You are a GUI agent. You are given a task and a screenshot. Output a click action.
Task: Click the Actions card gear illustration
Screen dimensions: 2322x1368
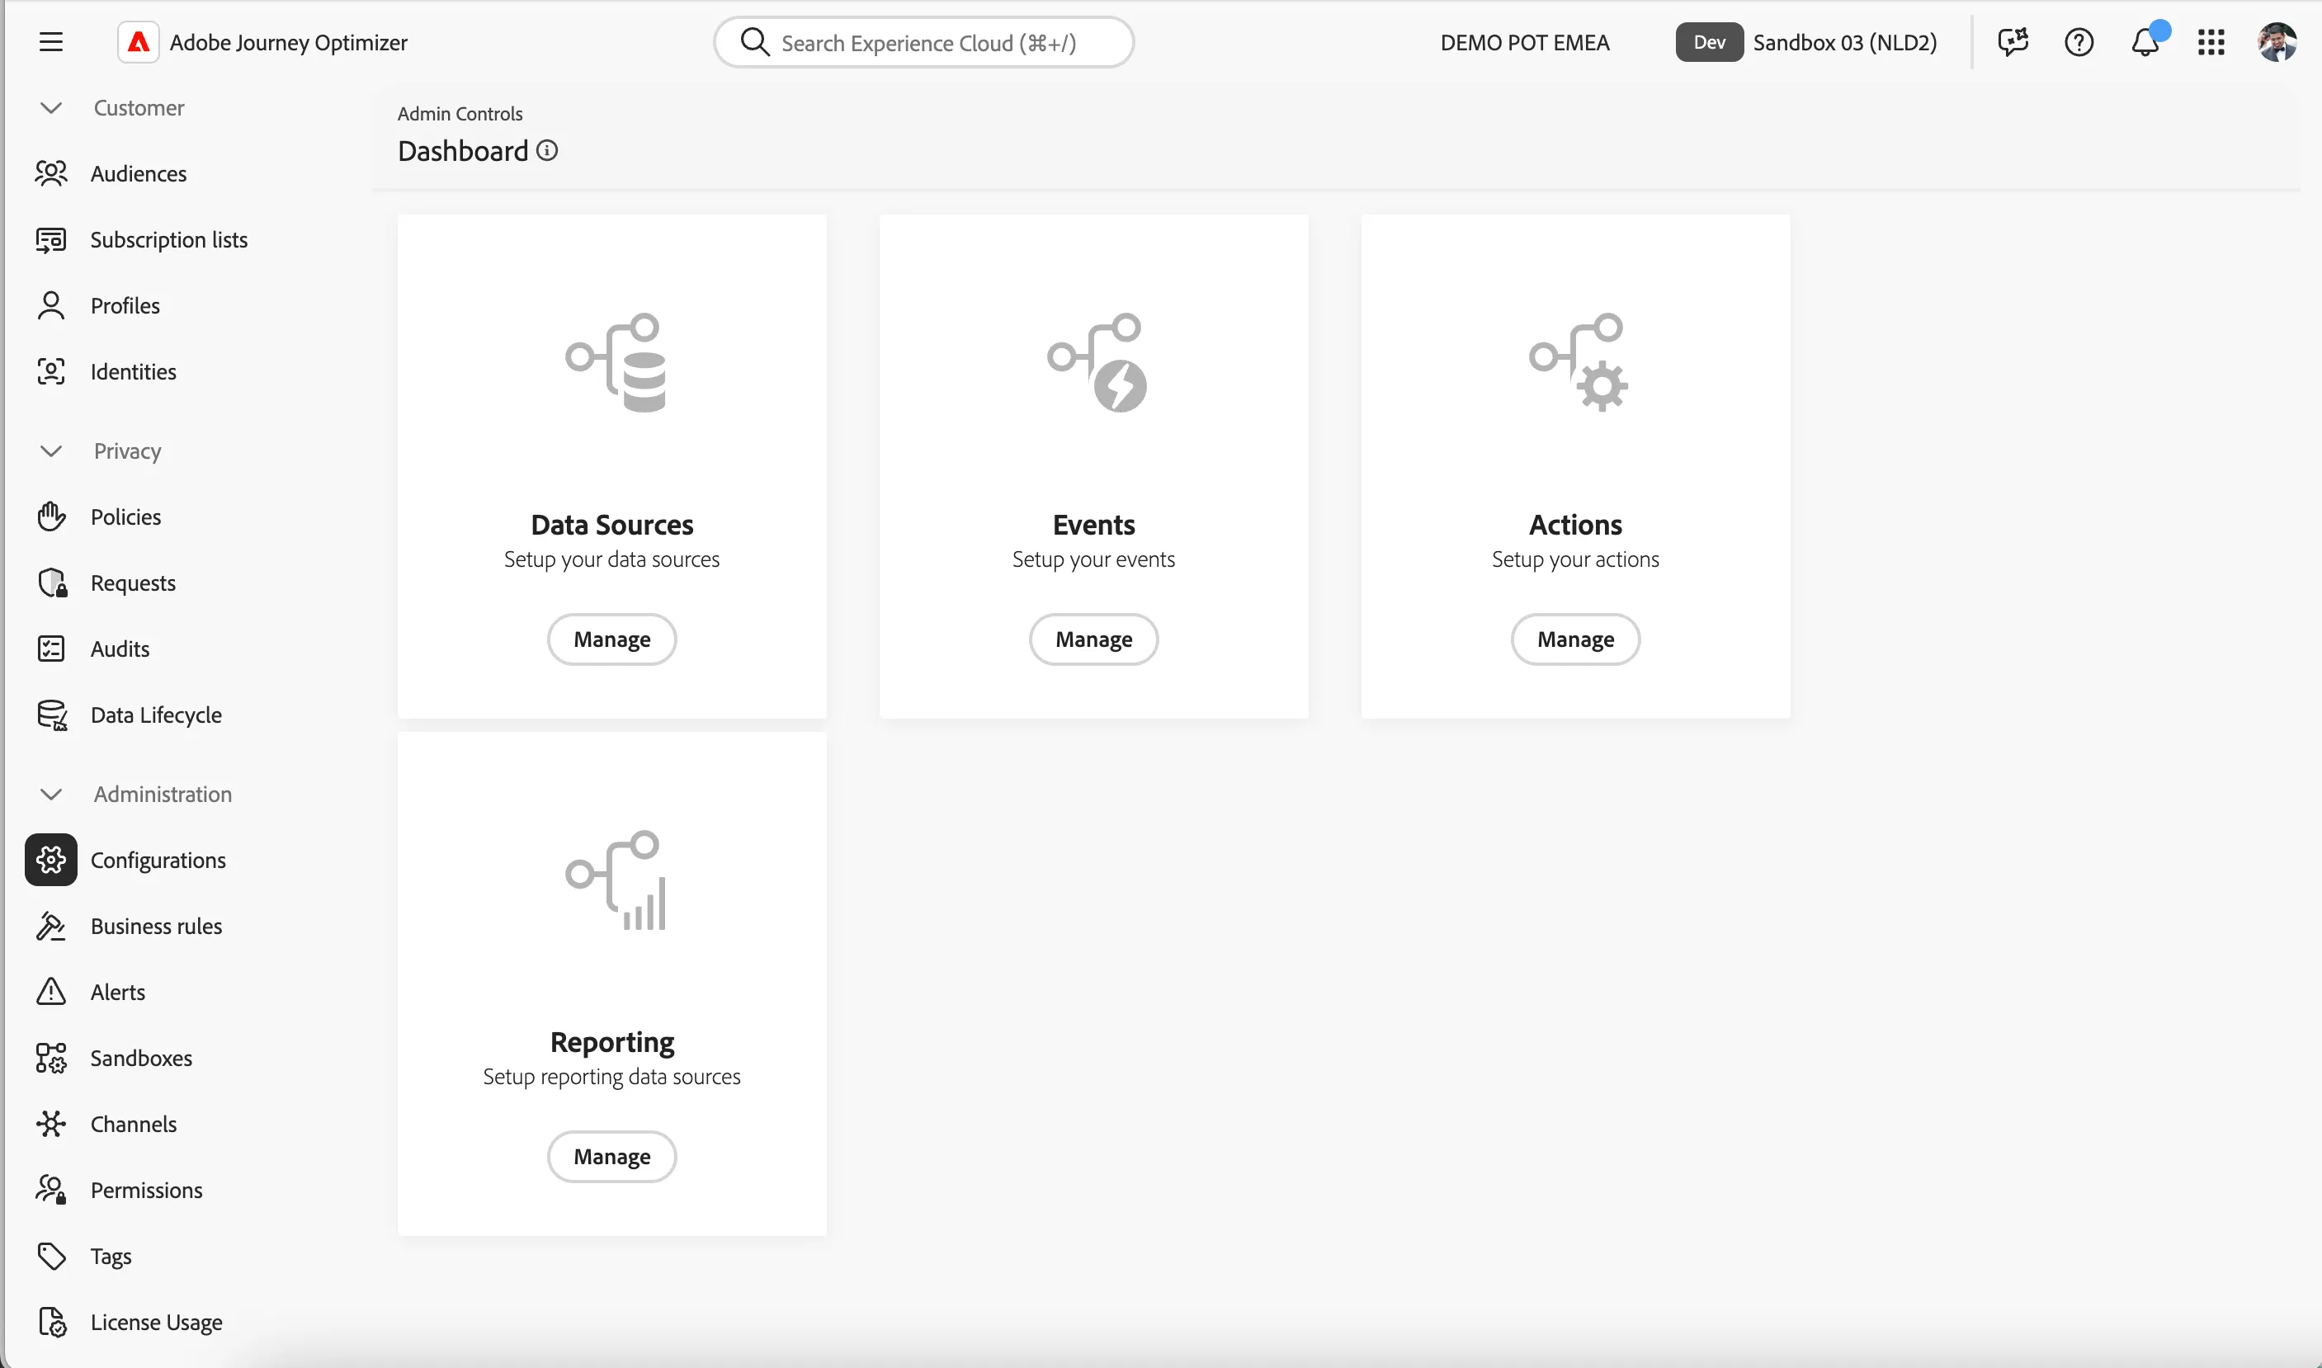coord(1578,363)
